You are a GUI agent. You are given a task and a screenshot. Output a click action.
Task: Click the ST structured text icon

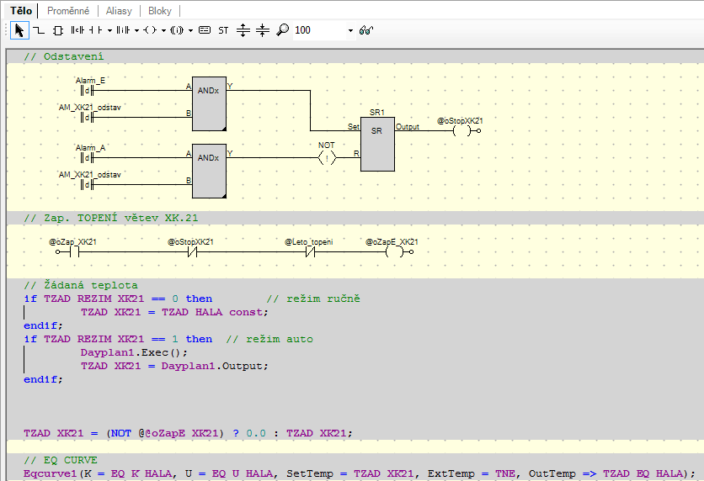[x=223, y=30]
